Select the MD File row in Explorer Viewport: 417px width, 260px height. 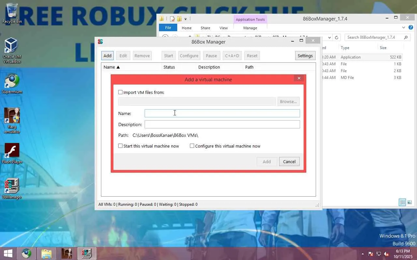[x=362, y=78]
